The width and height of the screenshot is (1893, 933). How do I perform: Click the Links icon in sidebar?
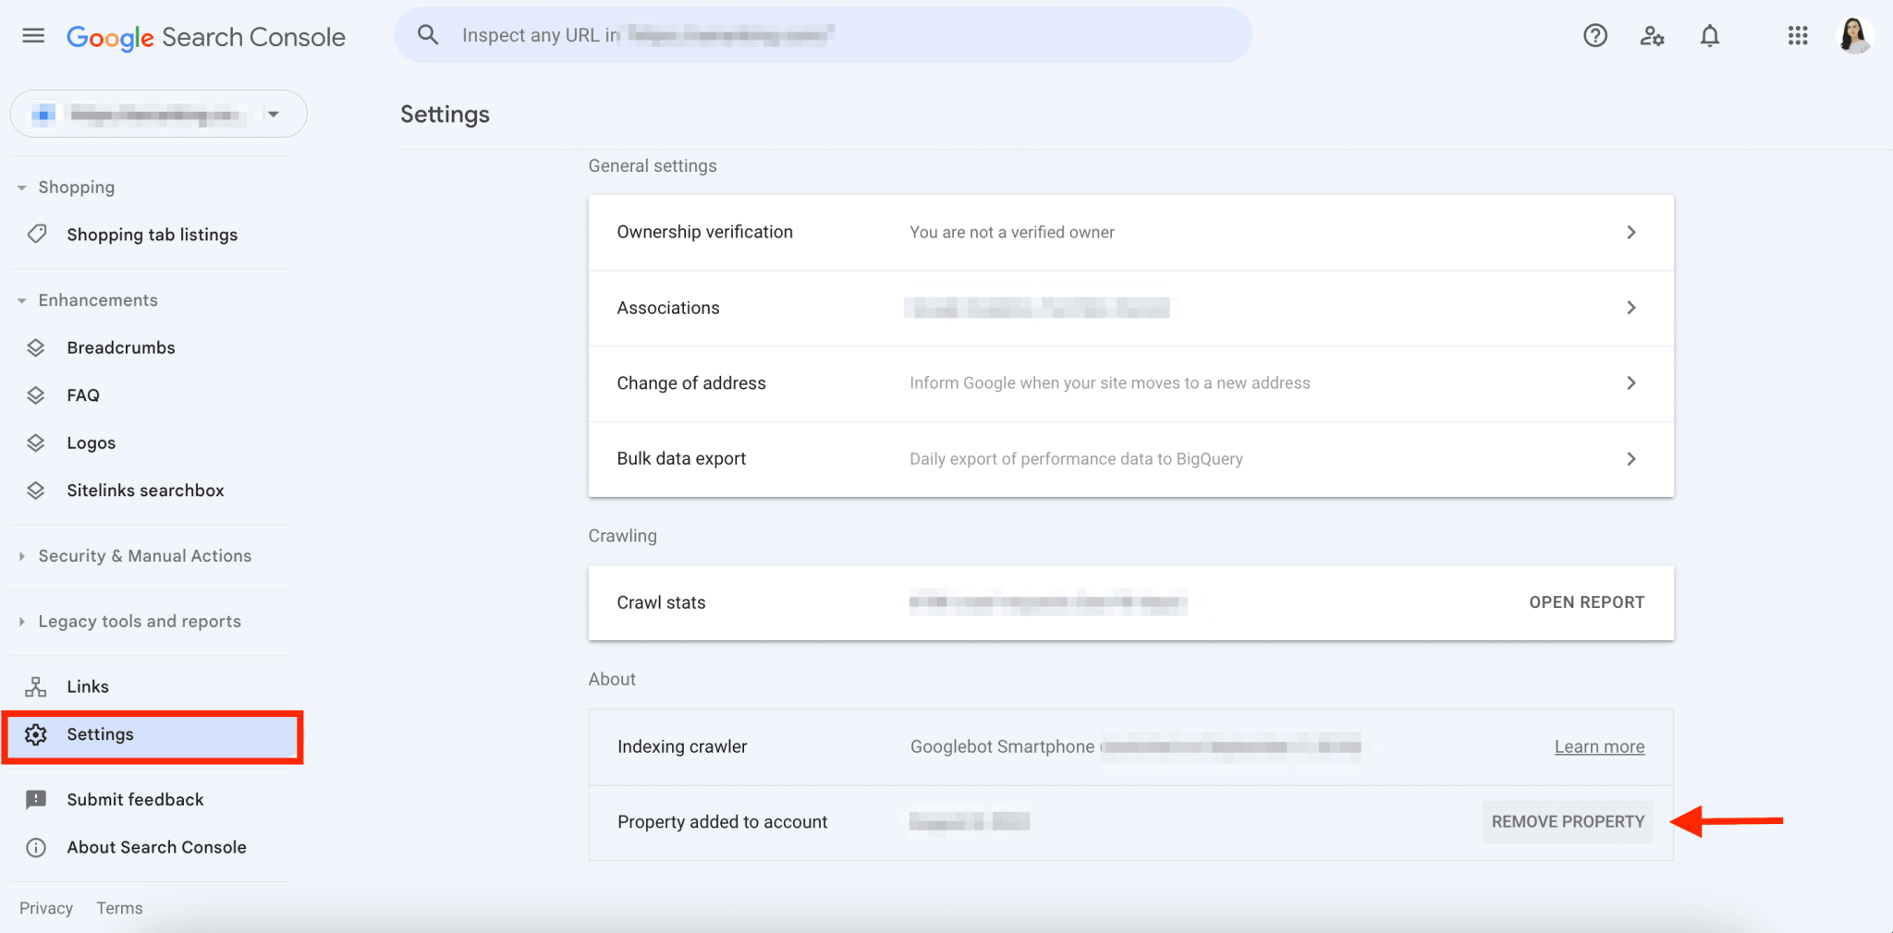[x=35, y=685]
